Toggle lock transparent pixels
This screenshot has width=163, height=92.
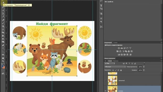click(113, 70)
